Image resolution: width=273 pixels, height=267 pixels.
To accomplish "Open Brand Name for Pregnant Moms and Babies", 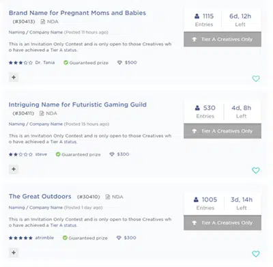I will (x=77, y=13).
